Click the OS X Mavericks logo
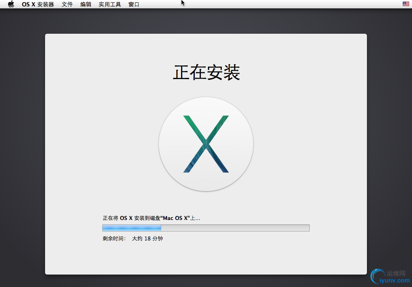Viewport: 412px width, 287px height. (206, 144)
